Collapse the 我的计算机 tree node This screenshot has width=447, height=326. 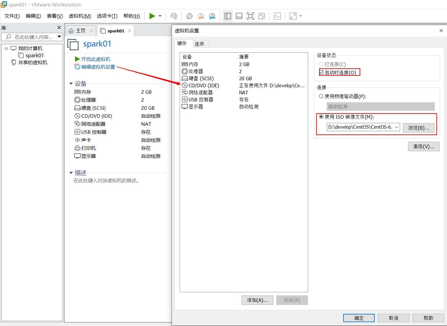6,48
